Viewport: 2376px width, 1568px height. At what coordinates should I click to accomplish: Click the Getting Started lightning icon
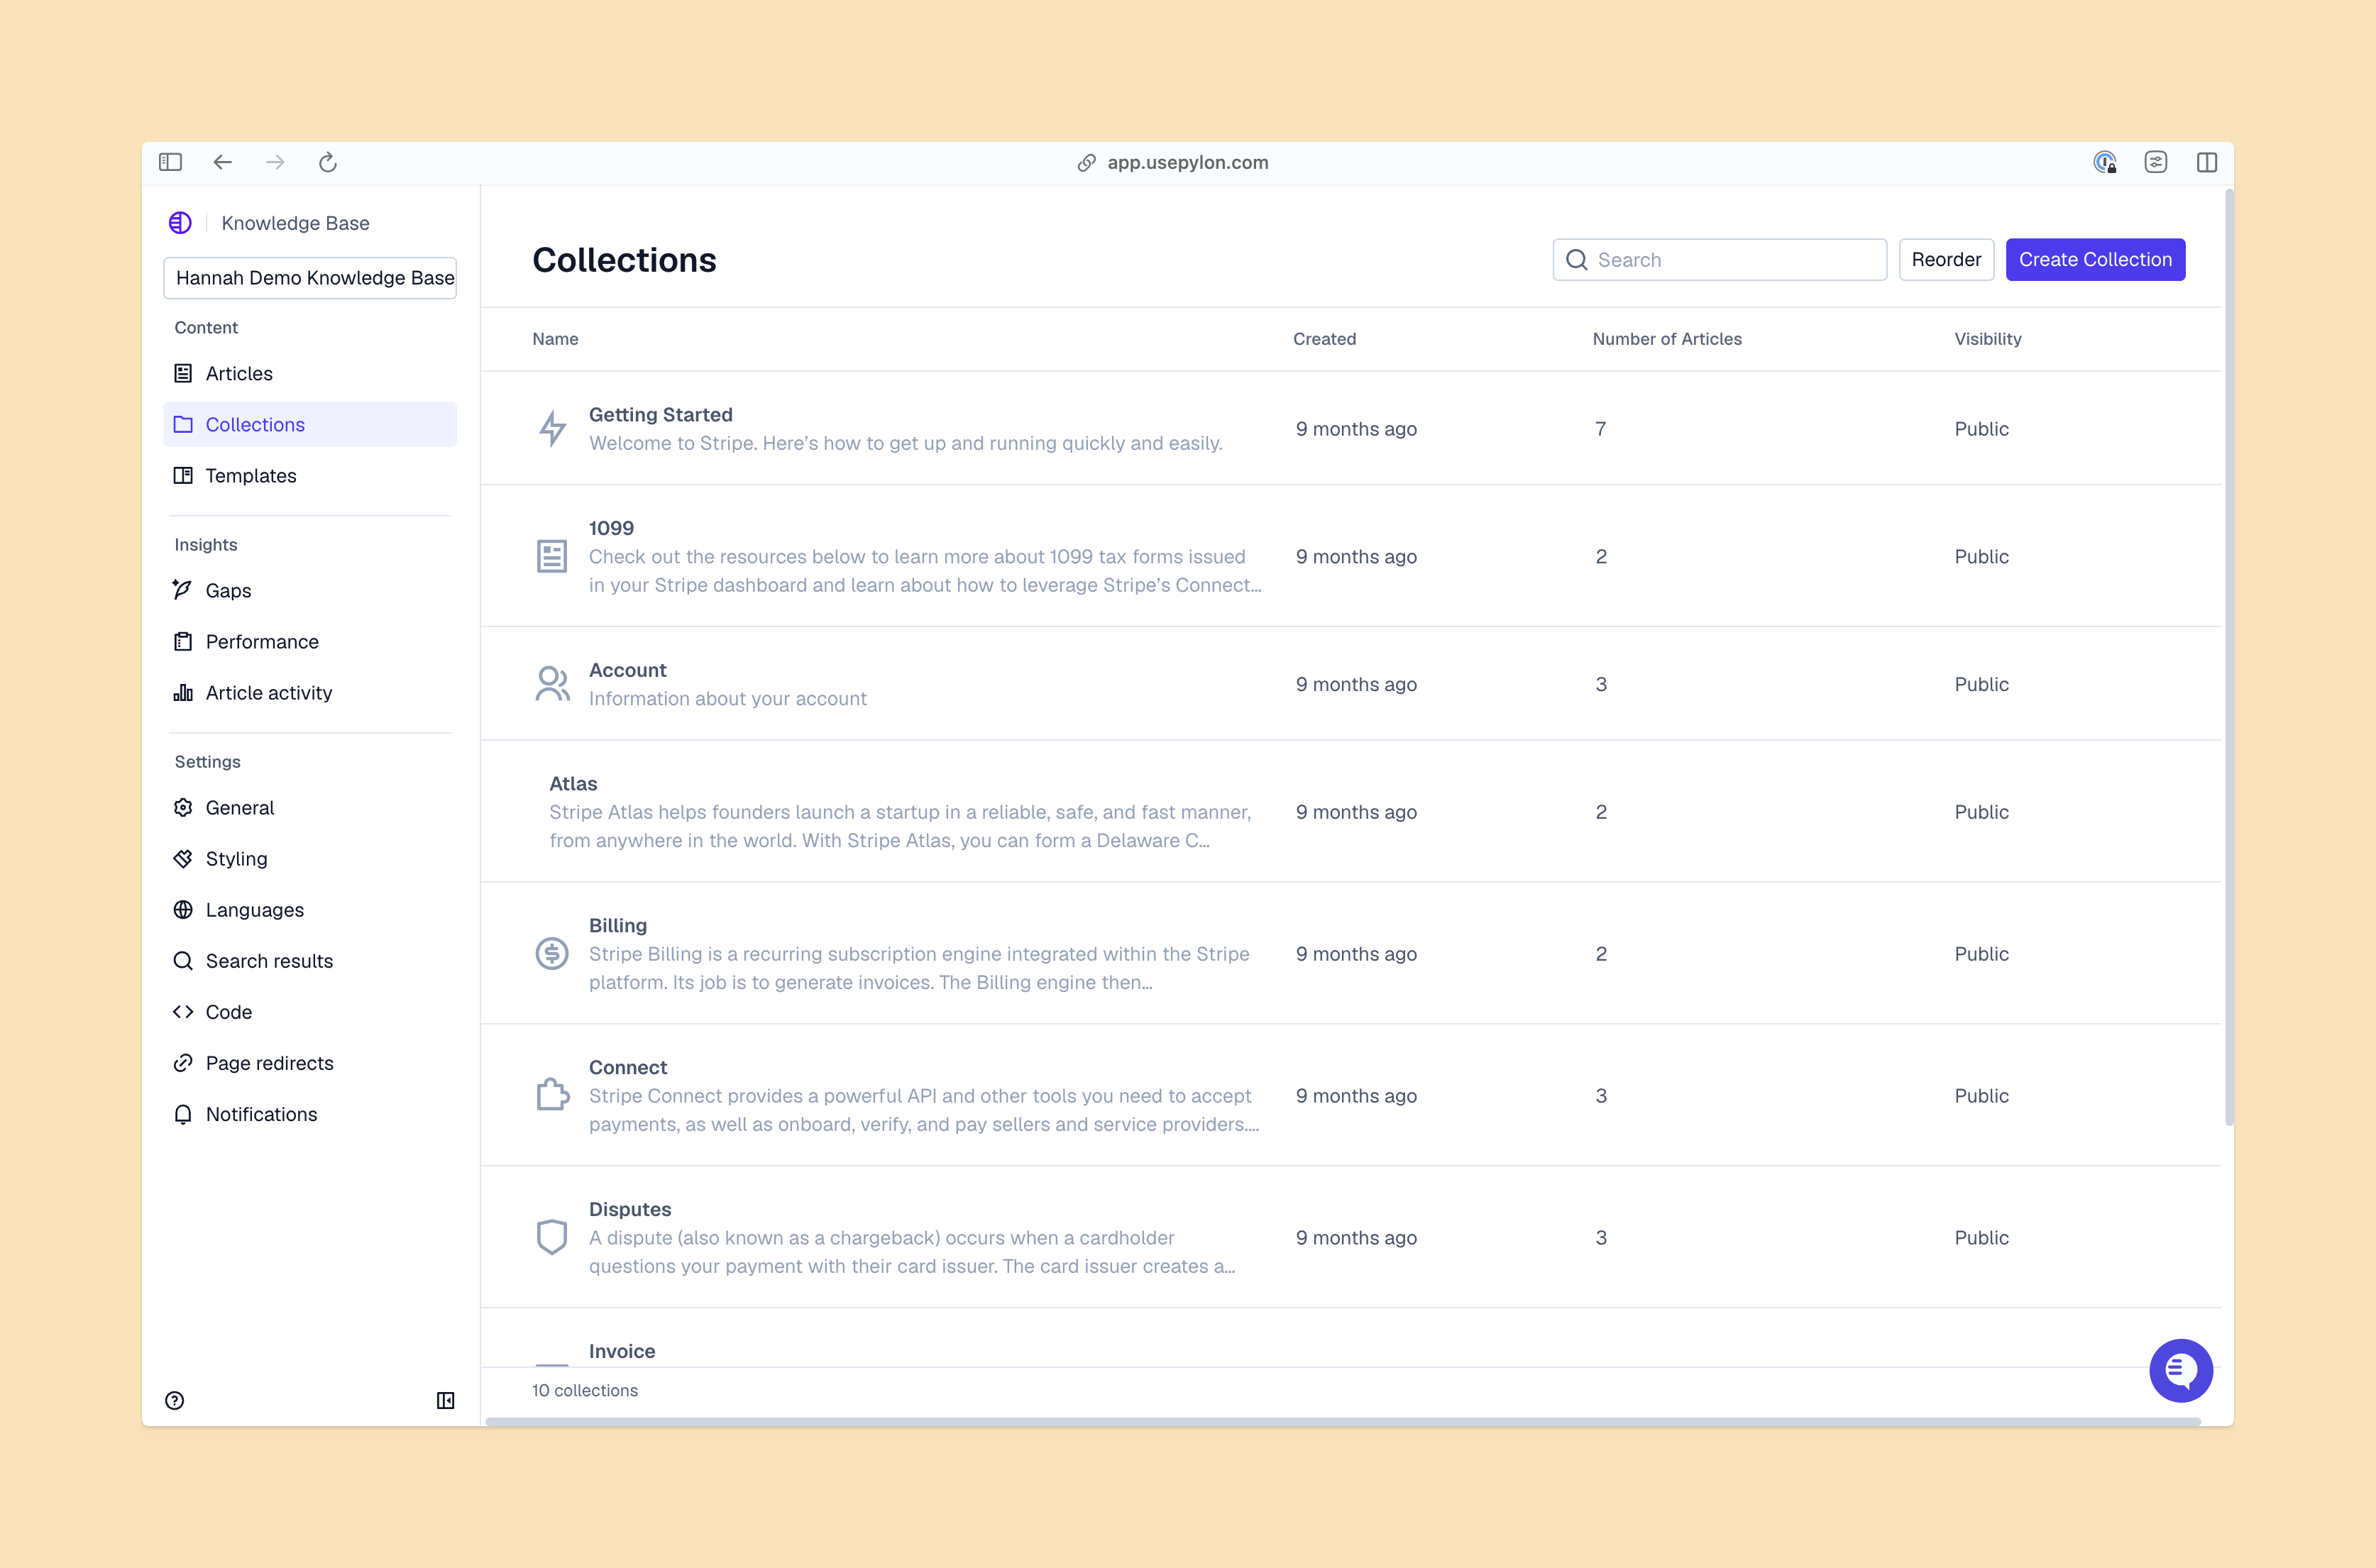pos(552,429)
